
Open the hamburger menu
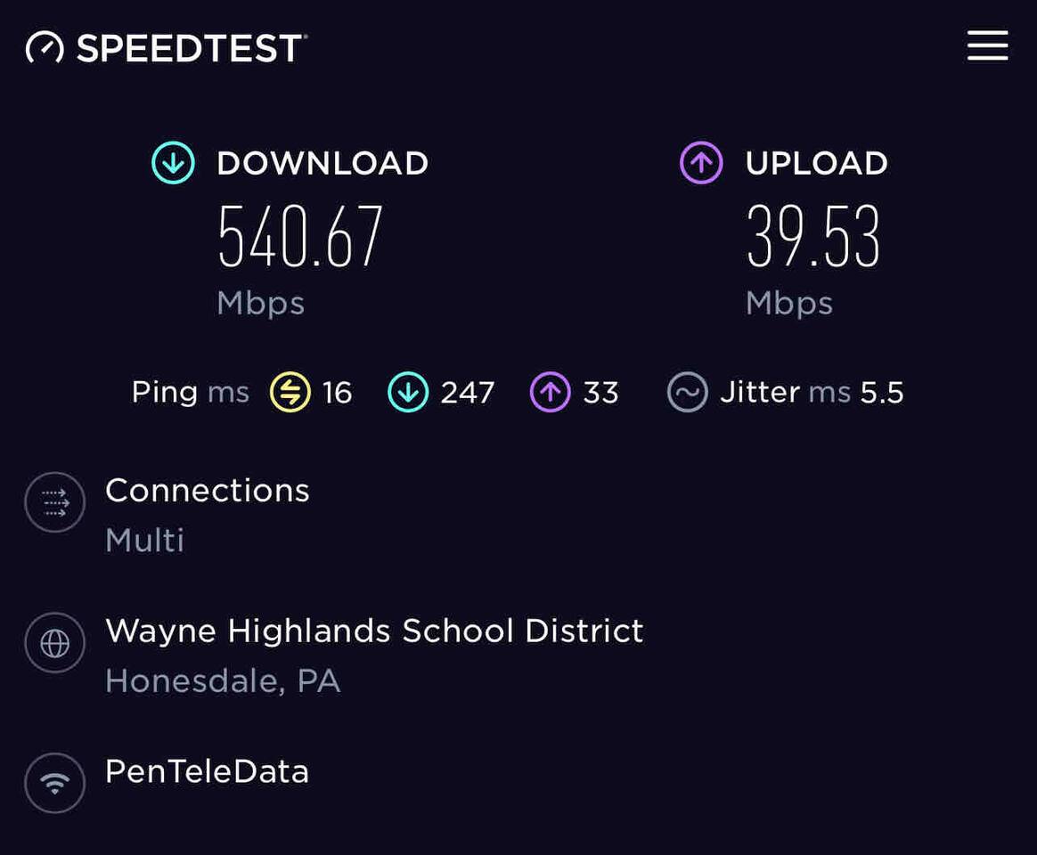(x=987, y=45)
